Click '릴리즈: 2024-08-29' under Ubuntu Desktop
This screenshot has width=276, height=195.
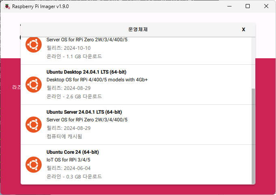(68, 88)
